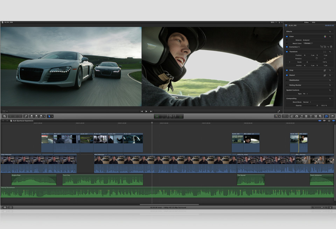Click the insert clip edit button
Screen dimensions: 336x229
click(36, 116)
